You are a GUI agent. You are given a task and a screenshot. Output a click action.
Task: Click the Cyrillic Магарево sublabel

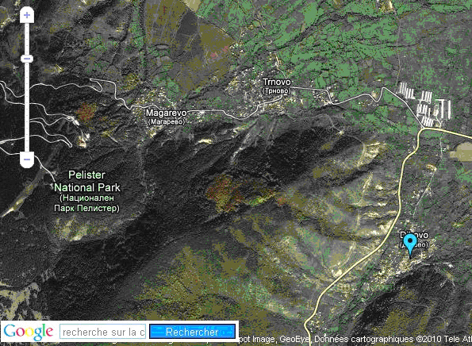coord(166,121)
